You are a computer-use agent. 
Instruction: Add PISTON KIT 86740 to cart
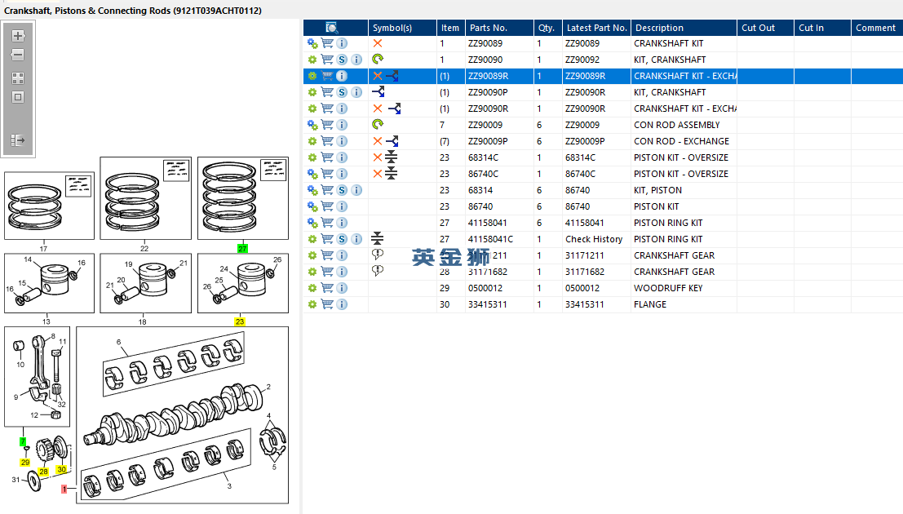click(327, 206)
